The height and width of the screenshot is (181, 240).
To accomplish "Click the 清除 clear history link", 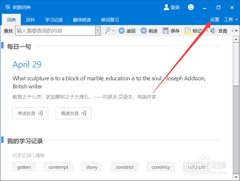I will [x=40, y=156].
